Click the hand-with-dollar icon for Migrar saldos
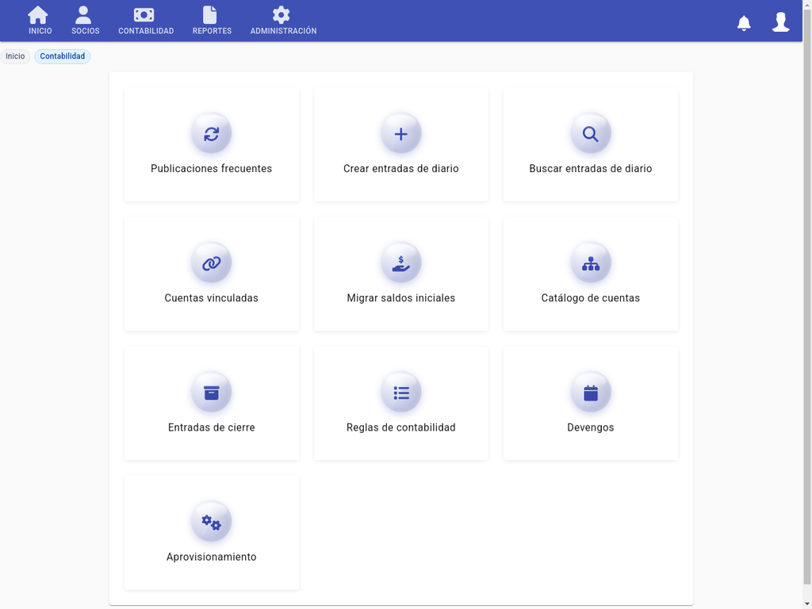 pyautogui.click(x=400, y=263)
